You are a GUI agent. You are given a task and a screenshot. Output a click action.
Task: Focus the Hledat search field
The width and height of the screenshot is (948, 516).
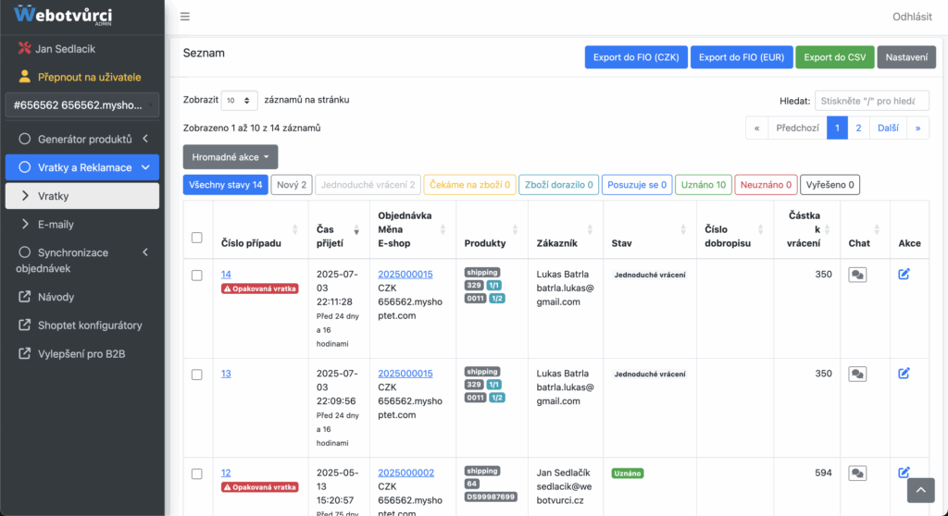click(x=872, y=101)
